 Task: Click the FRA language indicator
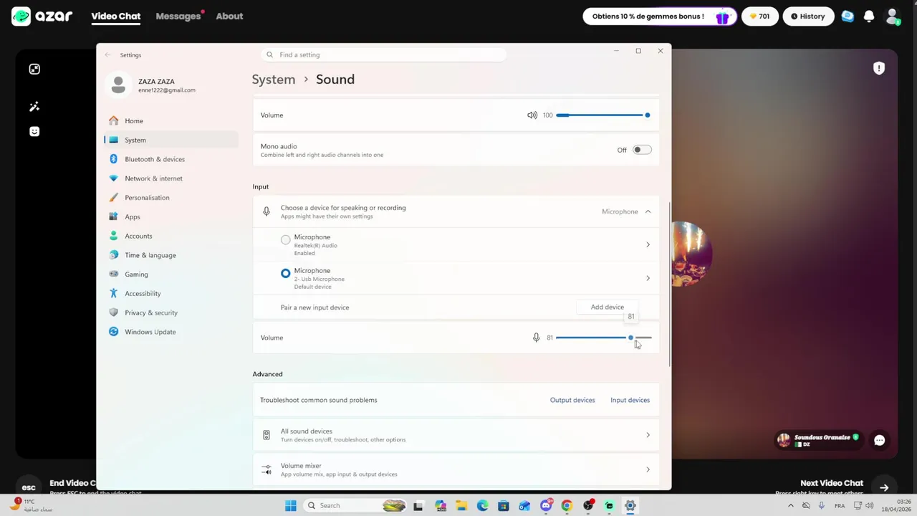839,505
